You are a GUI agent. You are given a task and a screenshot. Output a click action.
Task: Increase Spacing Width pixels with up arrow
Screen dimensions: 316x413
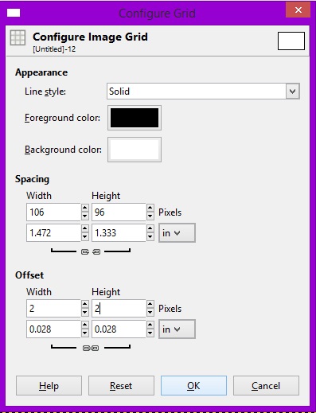click(85, 208)
